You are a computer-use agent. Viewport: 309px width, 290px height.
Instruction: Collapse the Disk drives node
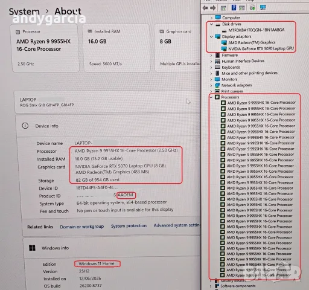point(211,24)
